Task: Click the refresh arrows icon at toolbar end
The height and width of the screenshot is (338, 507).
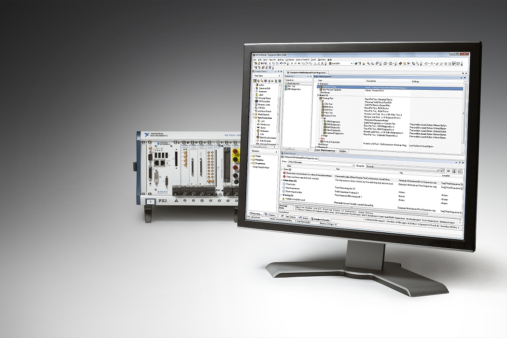Action: point(458,63)
